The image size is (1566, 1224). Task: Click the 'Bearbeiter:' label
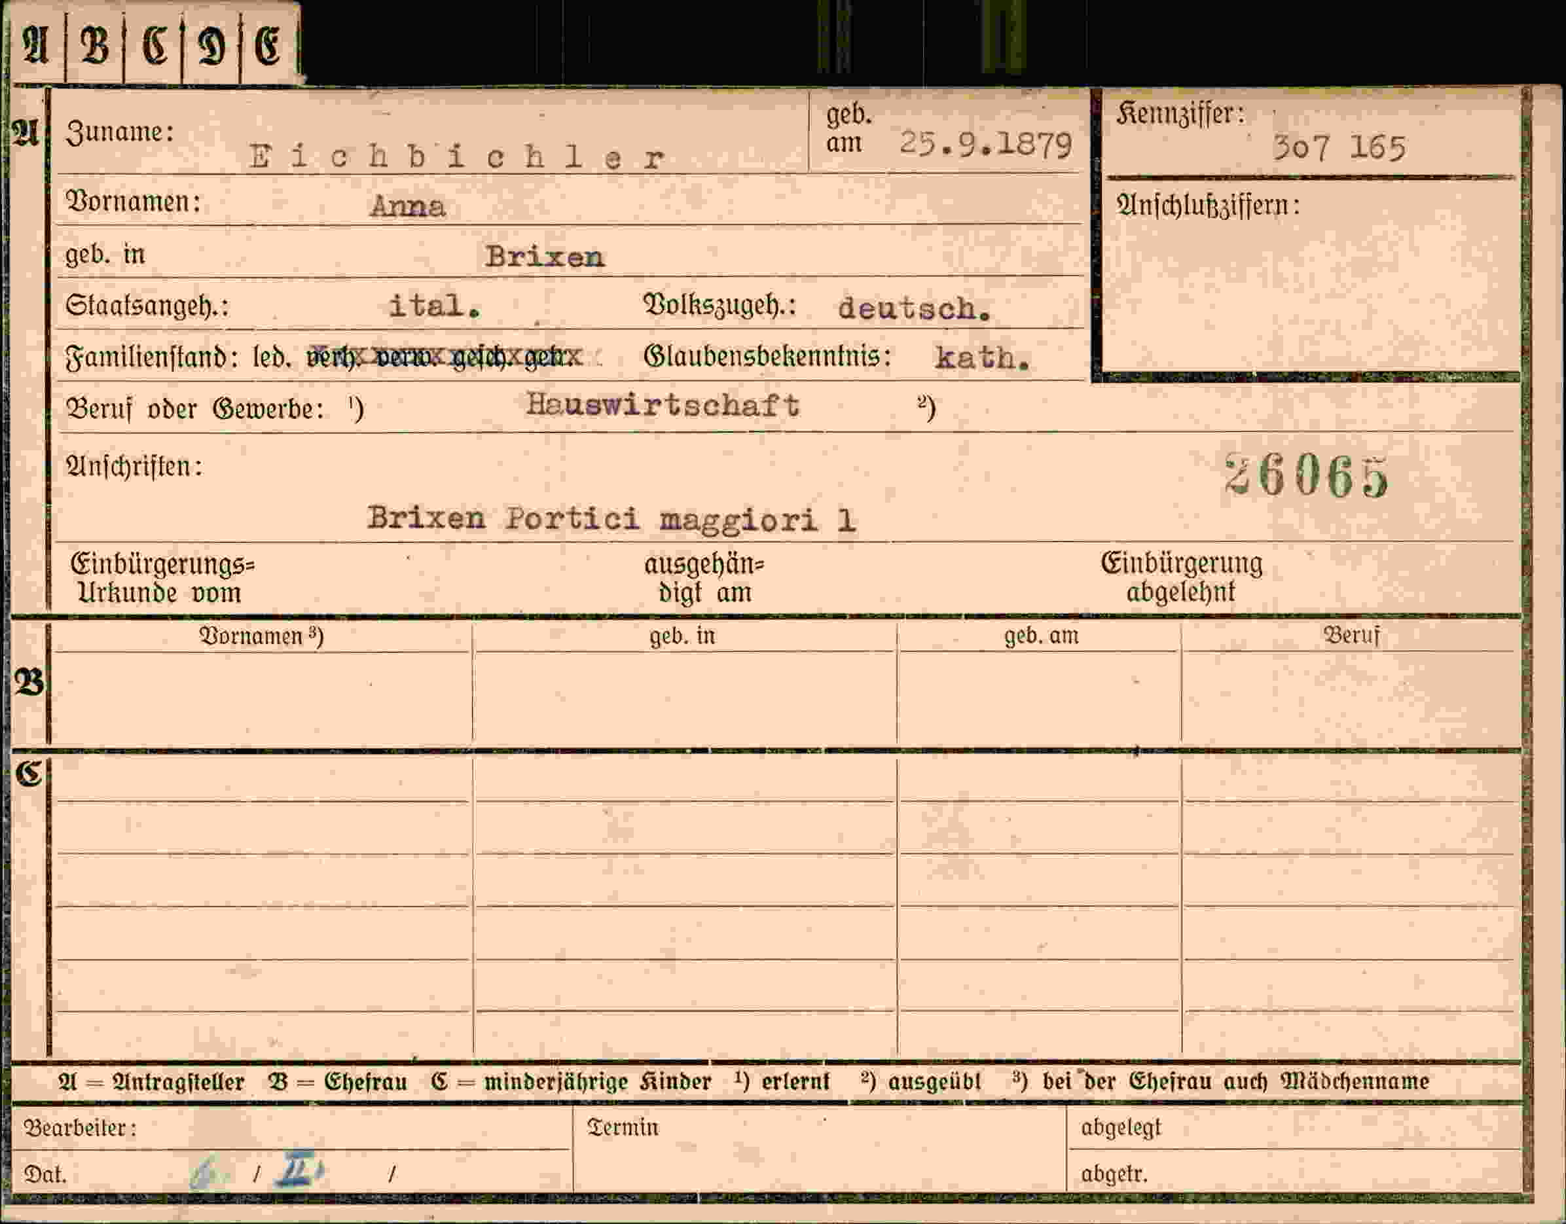point(81,1128)
